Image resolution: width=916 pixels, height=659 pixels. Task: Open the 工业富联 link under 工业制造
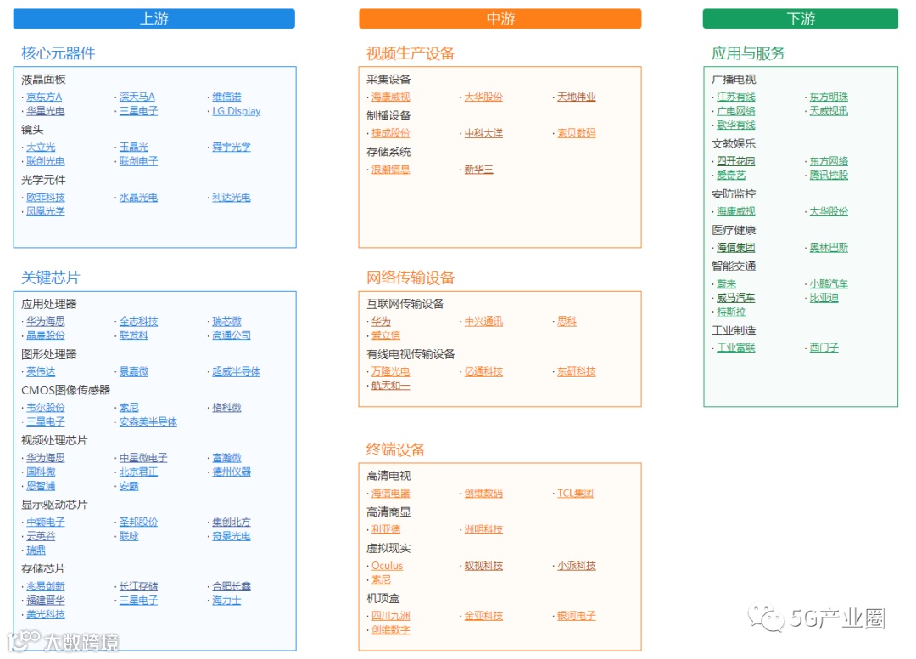pyautogui.click(x=735, y=349)
